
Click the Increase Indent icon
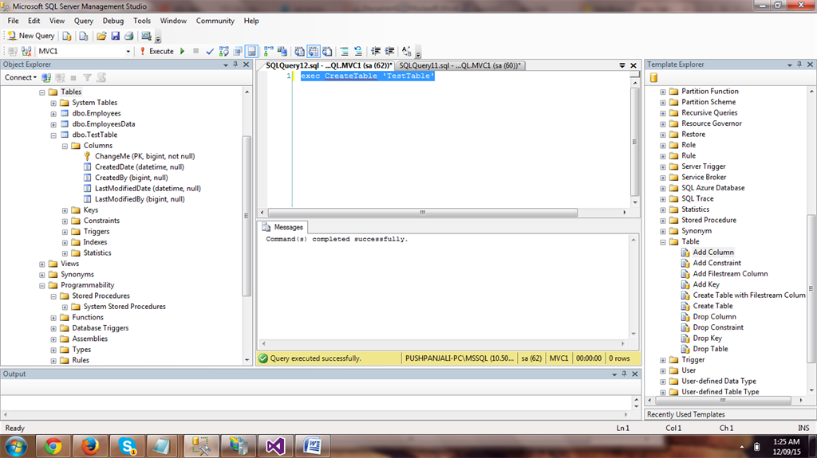click(389, 51)
